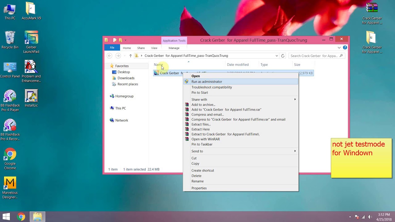Viewport: 395px width, 222px height.
Task: Switch to the View ribbon tab
Action: (x=154, y=48)
